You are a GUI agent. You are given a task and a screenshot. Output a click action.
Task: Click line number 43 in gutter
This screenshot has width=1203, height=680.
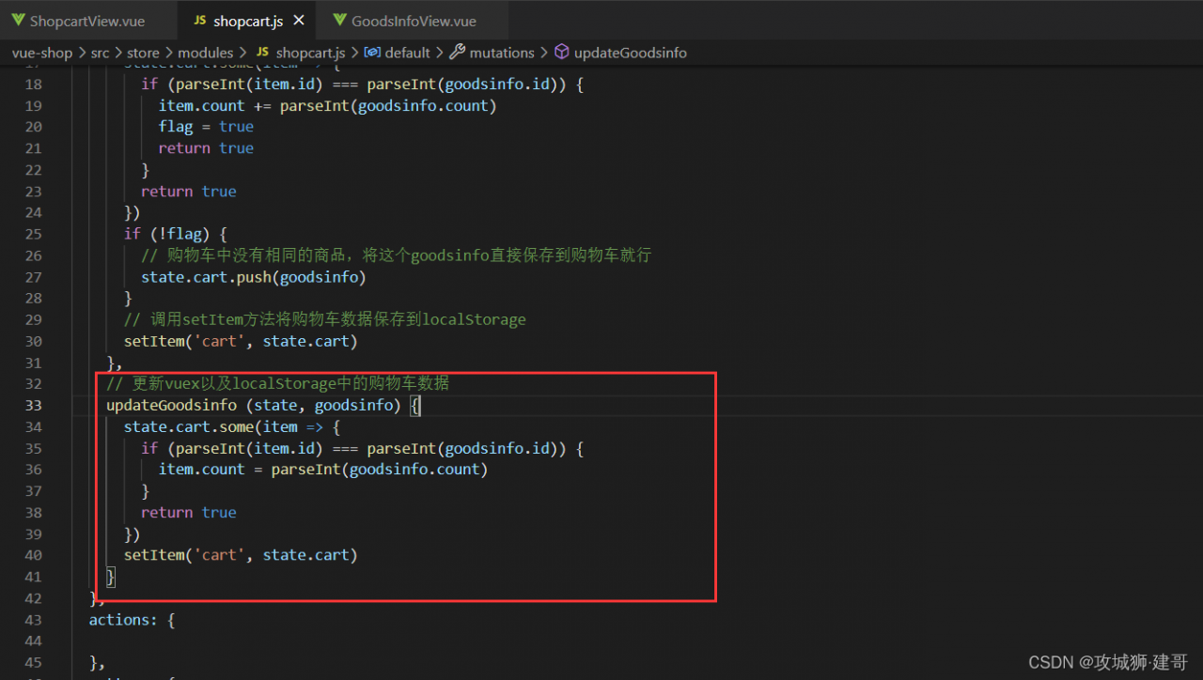click(34, 620)
